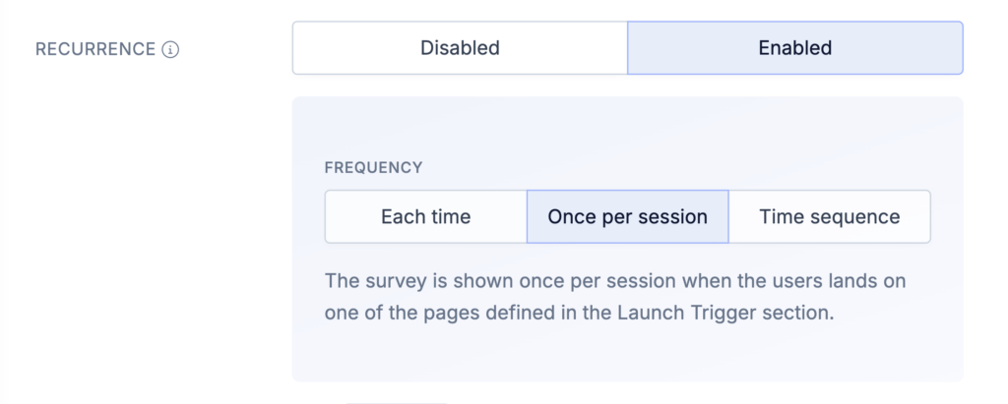Turn recurrence off with Disabled

[460, 48]
